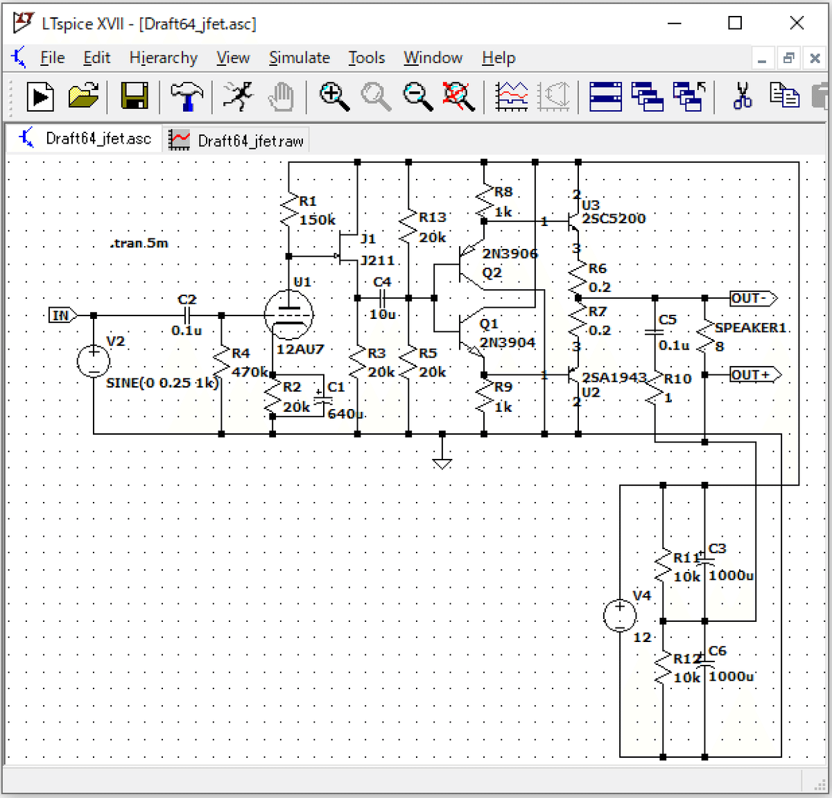Click the 2SC5200 transistor label
The image size is (832, 798).
pyautogui.click(x=614, y=218)
